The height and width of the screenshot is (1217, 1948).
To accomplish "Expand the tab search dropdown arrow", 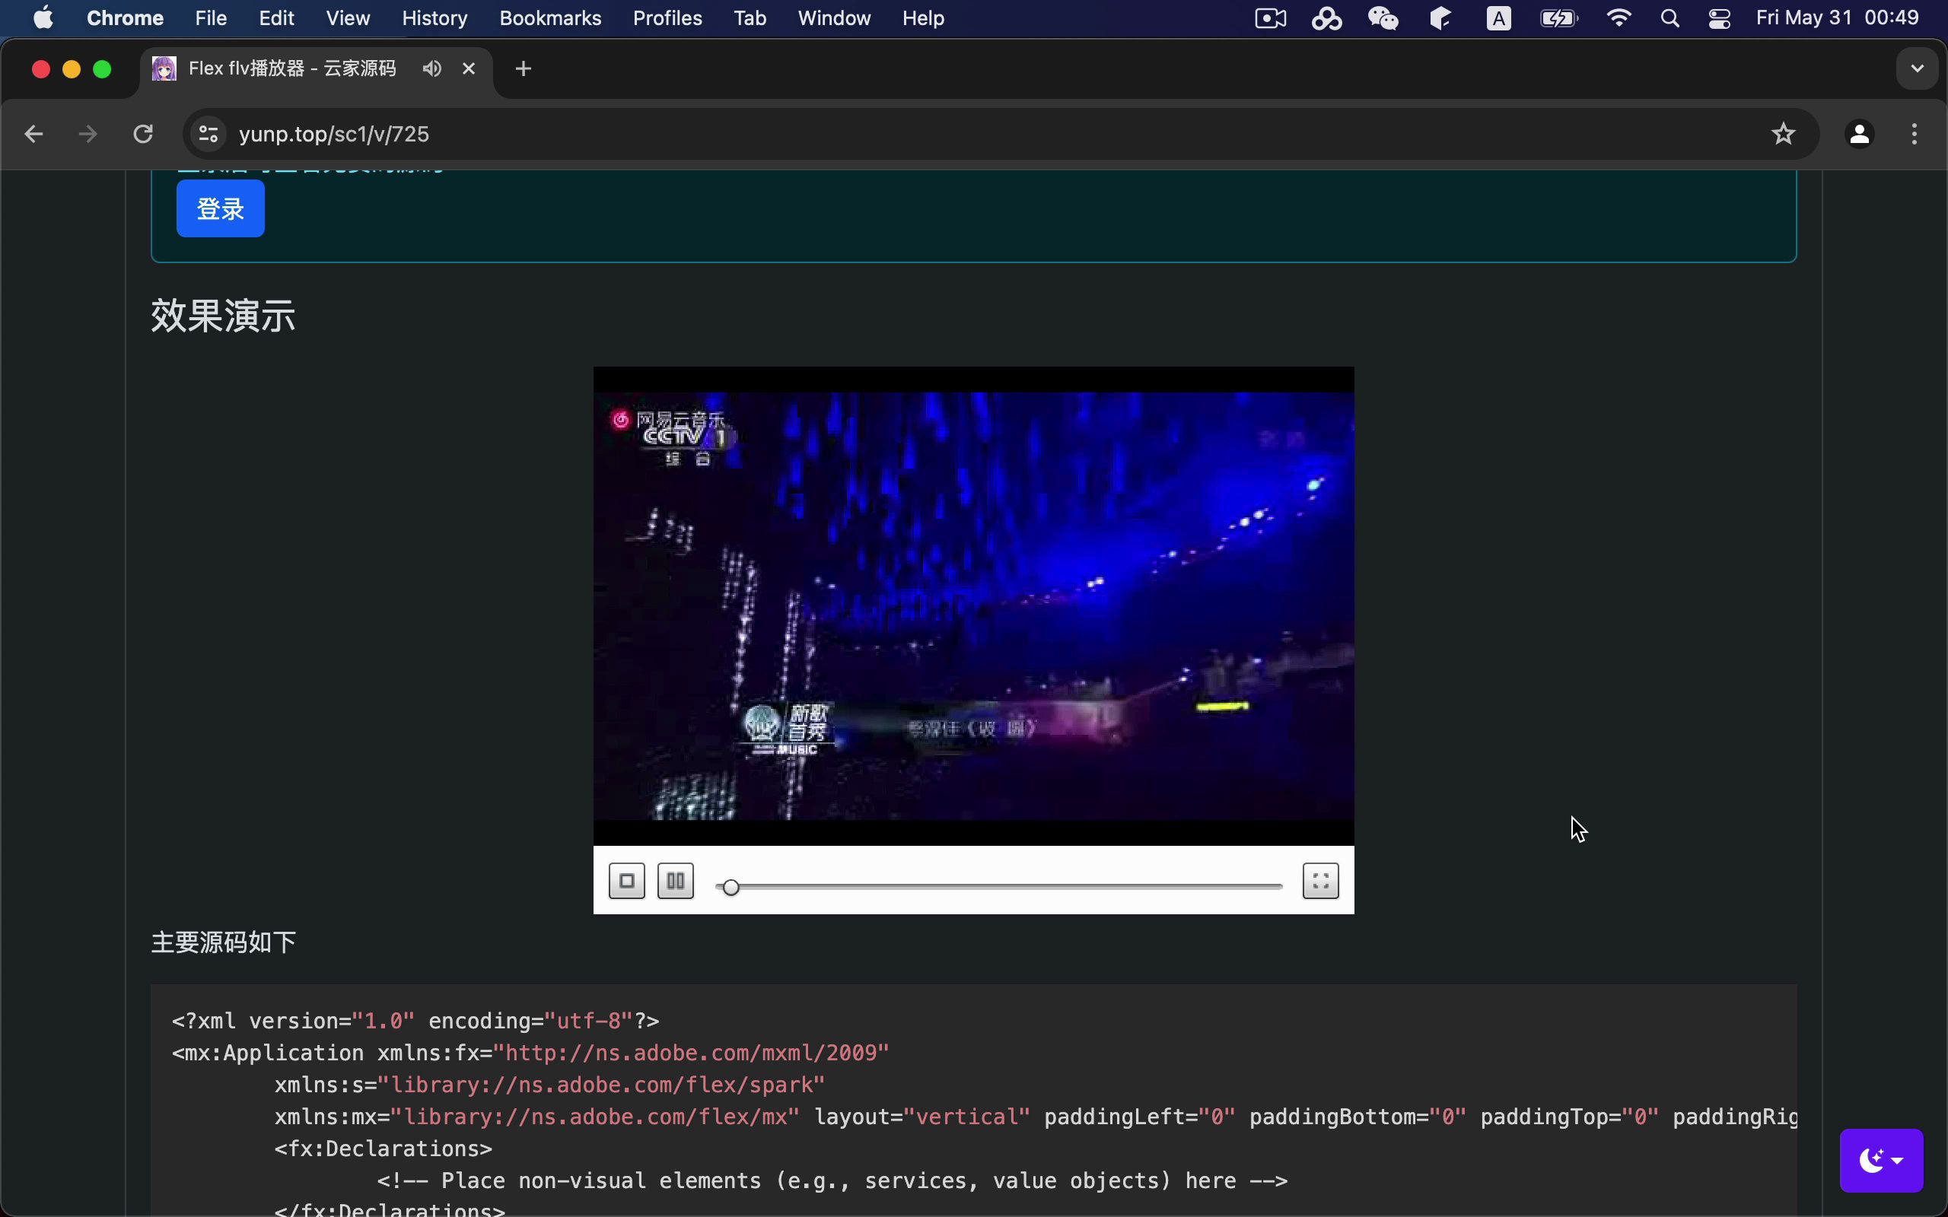I will (x=1917, y=68).
